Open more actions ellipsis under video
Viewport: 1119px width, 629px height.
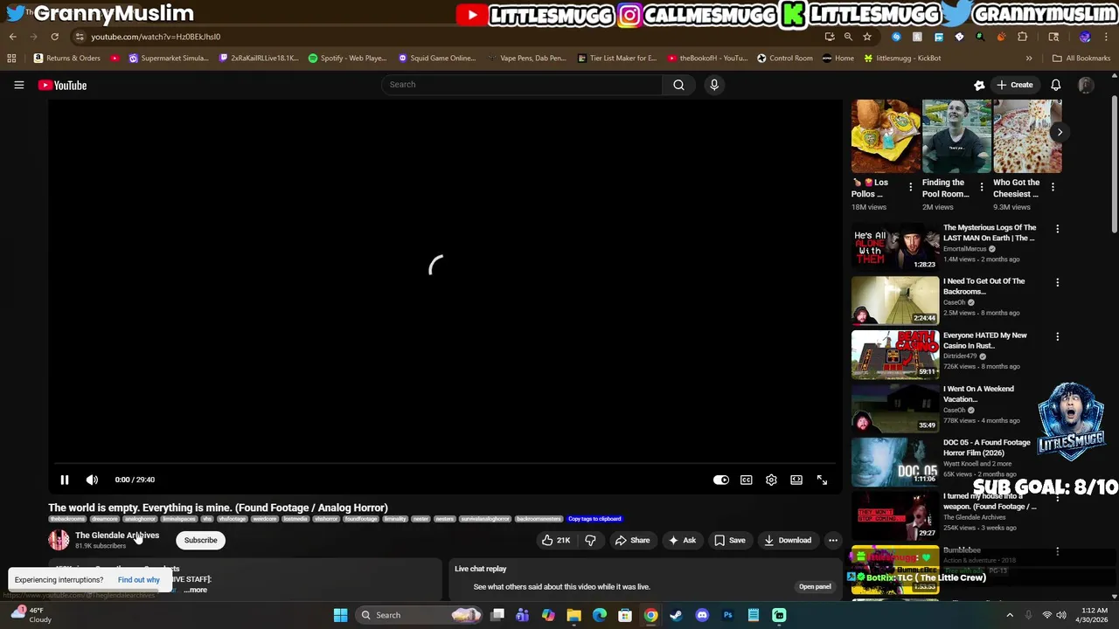point(833,540)
